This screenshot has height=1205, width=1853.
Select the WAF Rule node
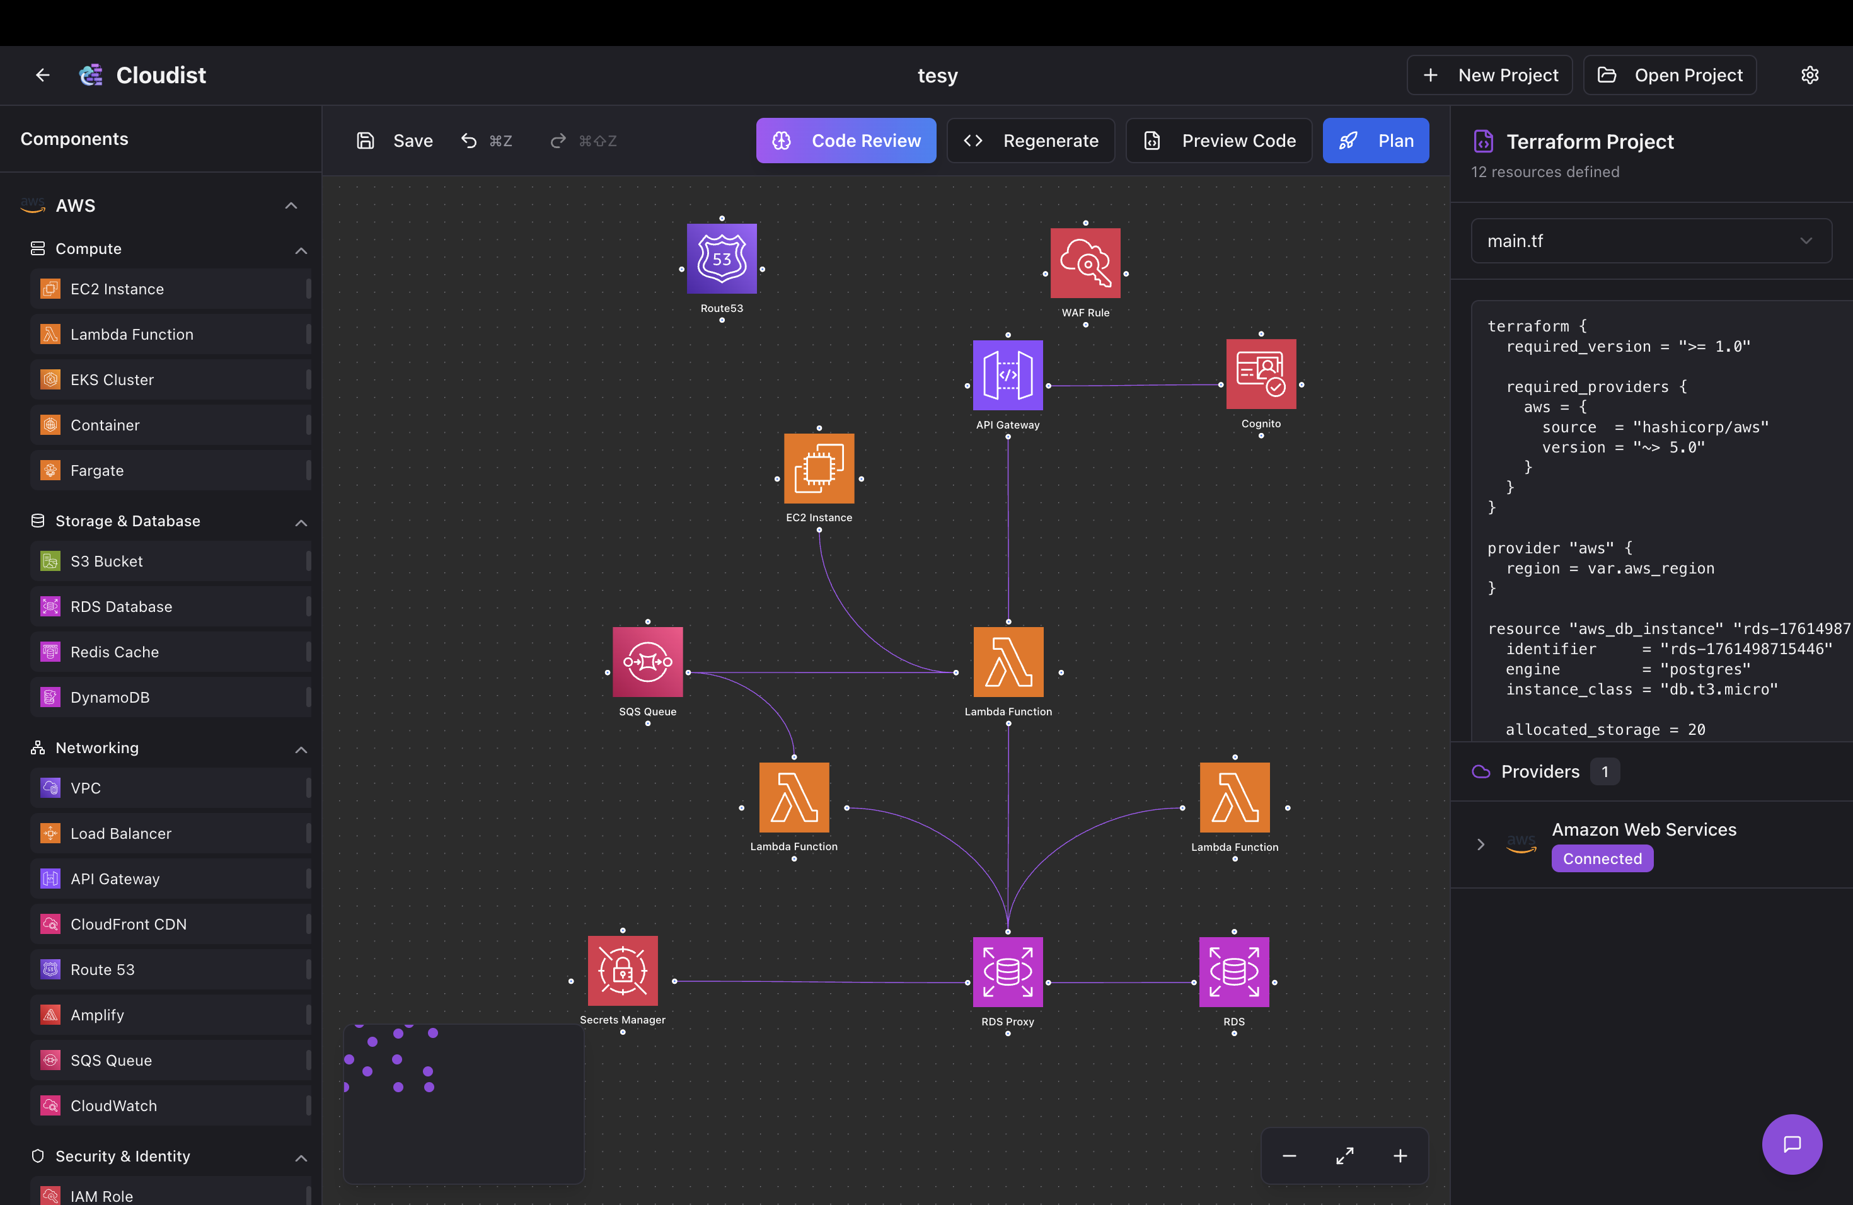coord(1085,263)
